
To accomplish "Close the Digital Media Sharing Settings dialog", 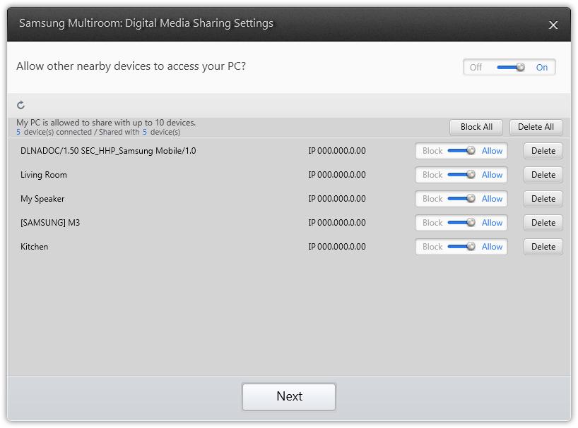I will 553,25.
